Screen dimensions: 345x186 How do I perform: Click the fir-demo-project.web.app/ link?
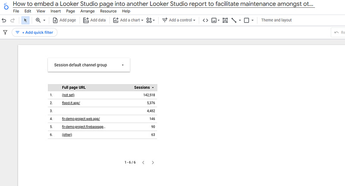coord(81,119)
